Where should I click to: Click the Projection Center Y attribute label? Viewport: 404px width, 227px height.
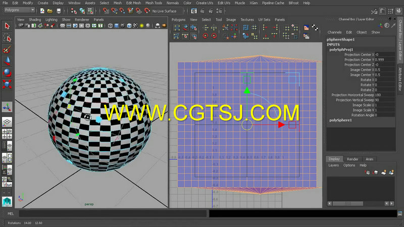pyautogui.click(x=359, y=60)
